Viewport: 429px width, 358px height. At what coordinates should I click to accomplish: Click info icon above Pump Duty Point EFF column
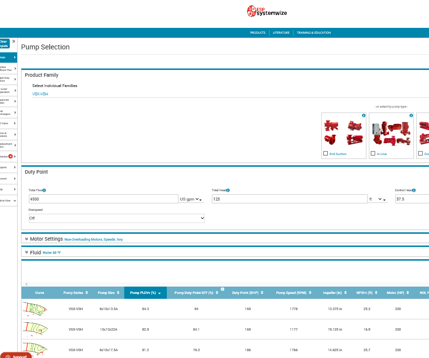click(223, 289)
